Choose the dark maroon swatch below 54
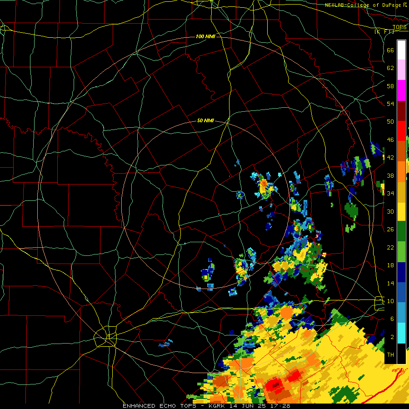Image resolution: width=409 pixels, height=409 pixels. click(401, 110)
